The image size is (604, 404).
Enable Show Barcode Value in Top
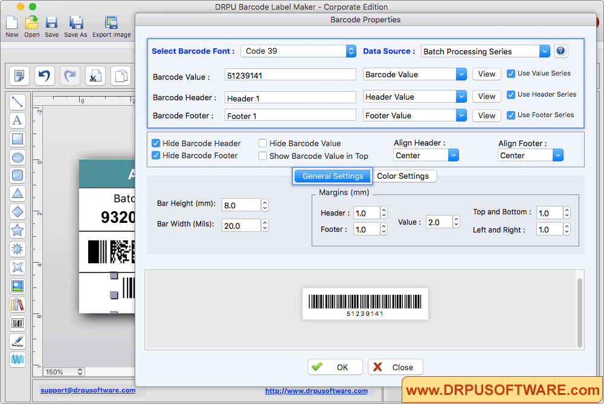coord(263,156)
